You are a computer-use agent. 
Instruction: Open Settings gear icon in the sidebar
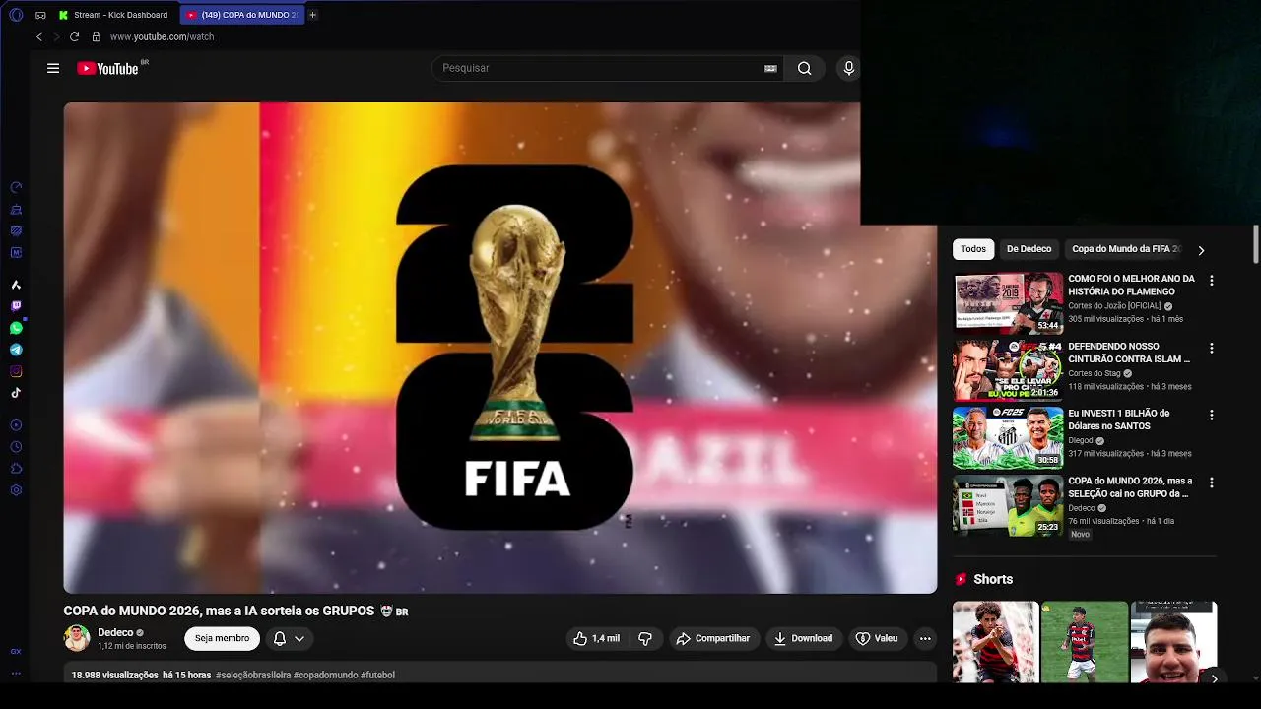16,490
